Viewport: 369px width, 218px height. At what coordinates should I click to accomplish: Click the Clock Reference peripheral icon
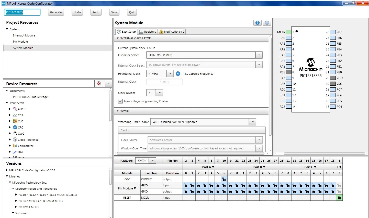[15, 139]
